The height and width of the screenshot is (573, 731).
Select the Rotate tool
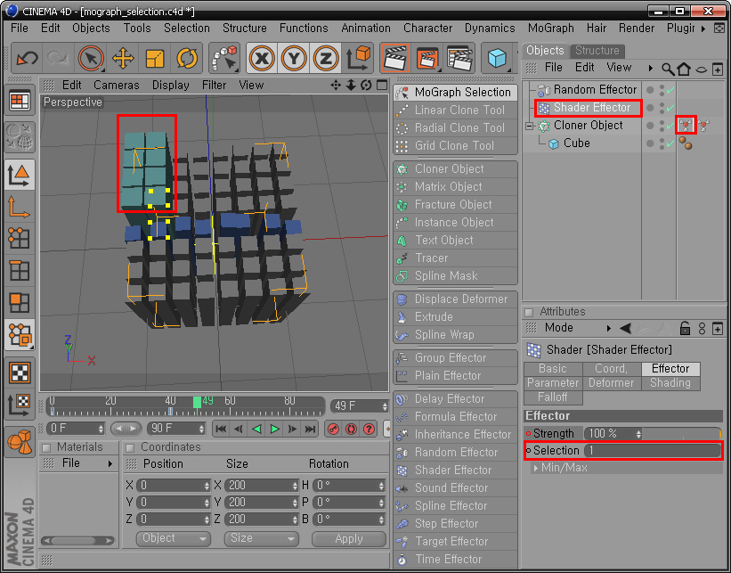click(x=187, y=59)
